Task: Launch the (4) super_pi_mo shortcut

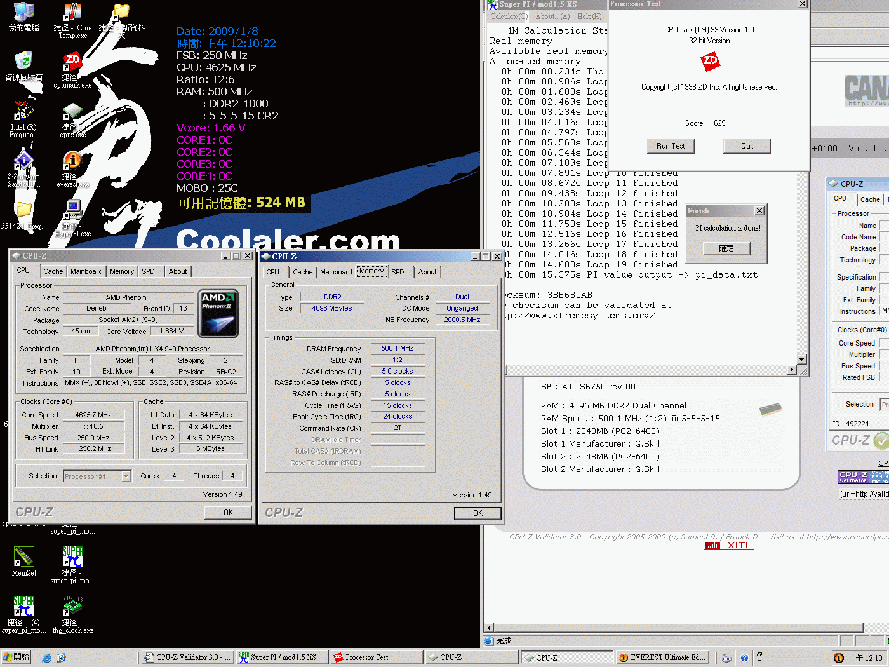Action: [x=23, y=614]
